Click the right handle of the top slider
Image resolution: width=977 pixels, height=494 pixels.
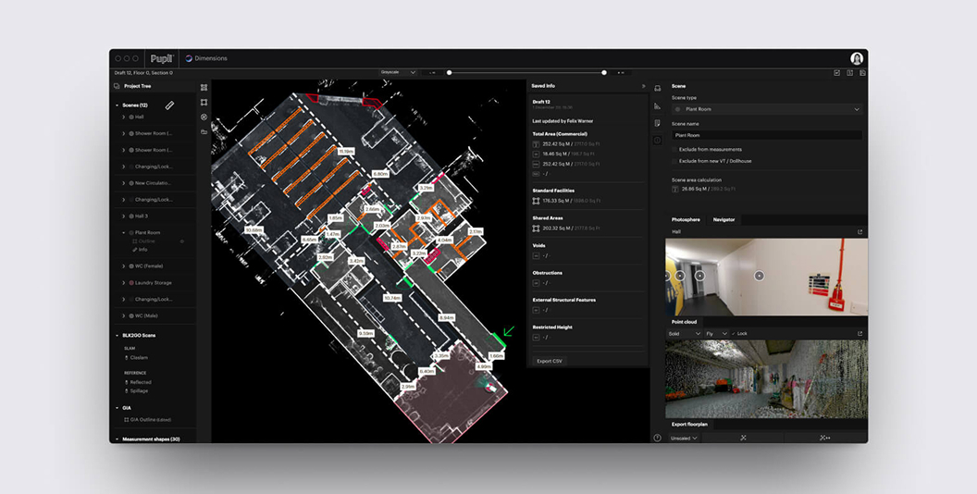[x=604, y=72]
